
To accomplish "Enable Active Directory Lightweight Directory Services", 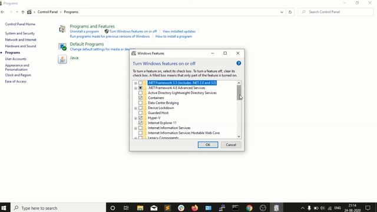I will click(140, 93).
